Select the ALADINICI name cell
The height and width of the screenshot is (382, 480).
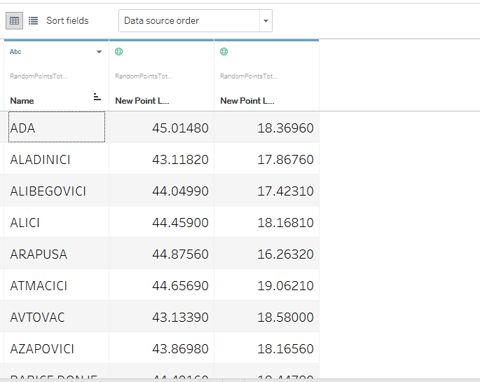(x=57, y=159)
